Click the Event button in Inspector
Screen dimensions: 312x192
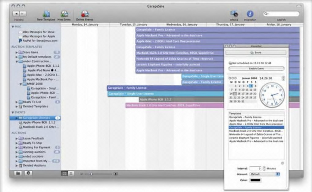(256, 53)
